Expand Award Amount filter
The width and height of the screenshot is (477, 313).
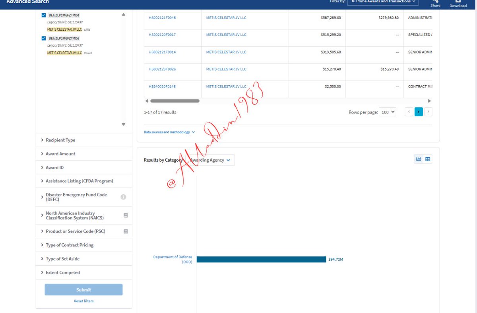(83, 154)
